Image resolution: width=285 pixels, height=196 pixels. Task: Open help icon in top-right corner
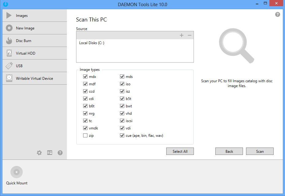pos(278,14)
